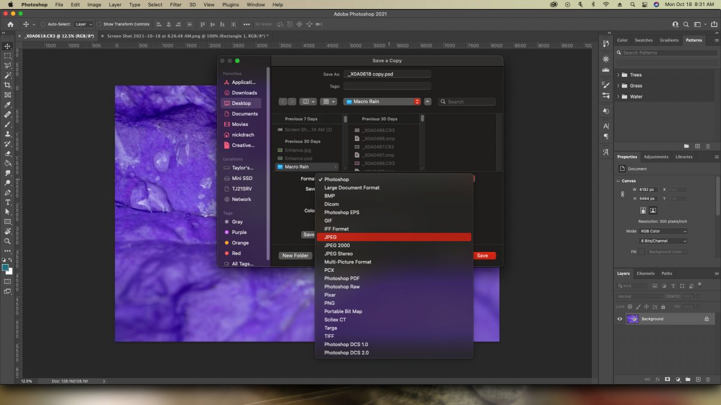
Task: Choose Photoshop PDF from the format list
Action: [394, 278]
